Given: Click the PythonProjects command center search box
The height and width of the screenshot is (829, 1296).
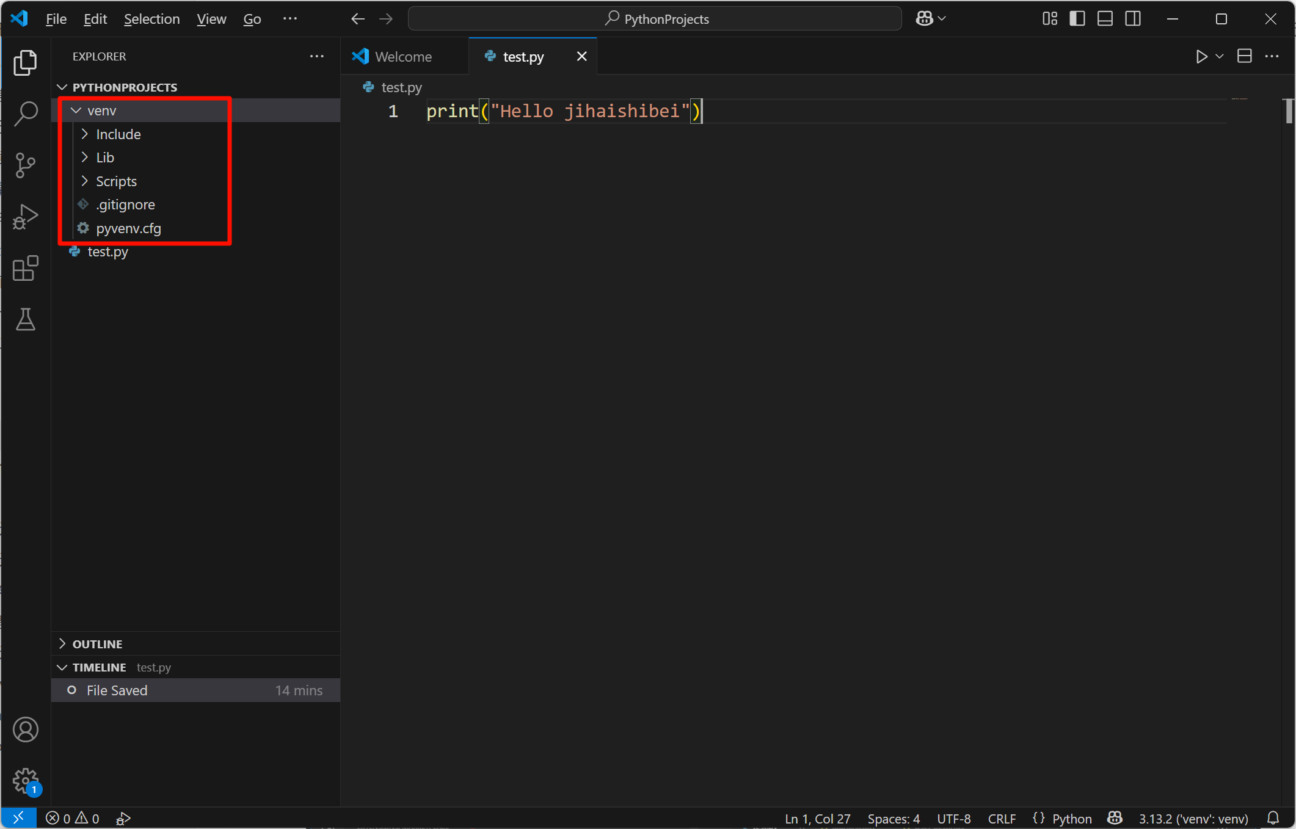Looking at the screenshot, I should [655, 19].
